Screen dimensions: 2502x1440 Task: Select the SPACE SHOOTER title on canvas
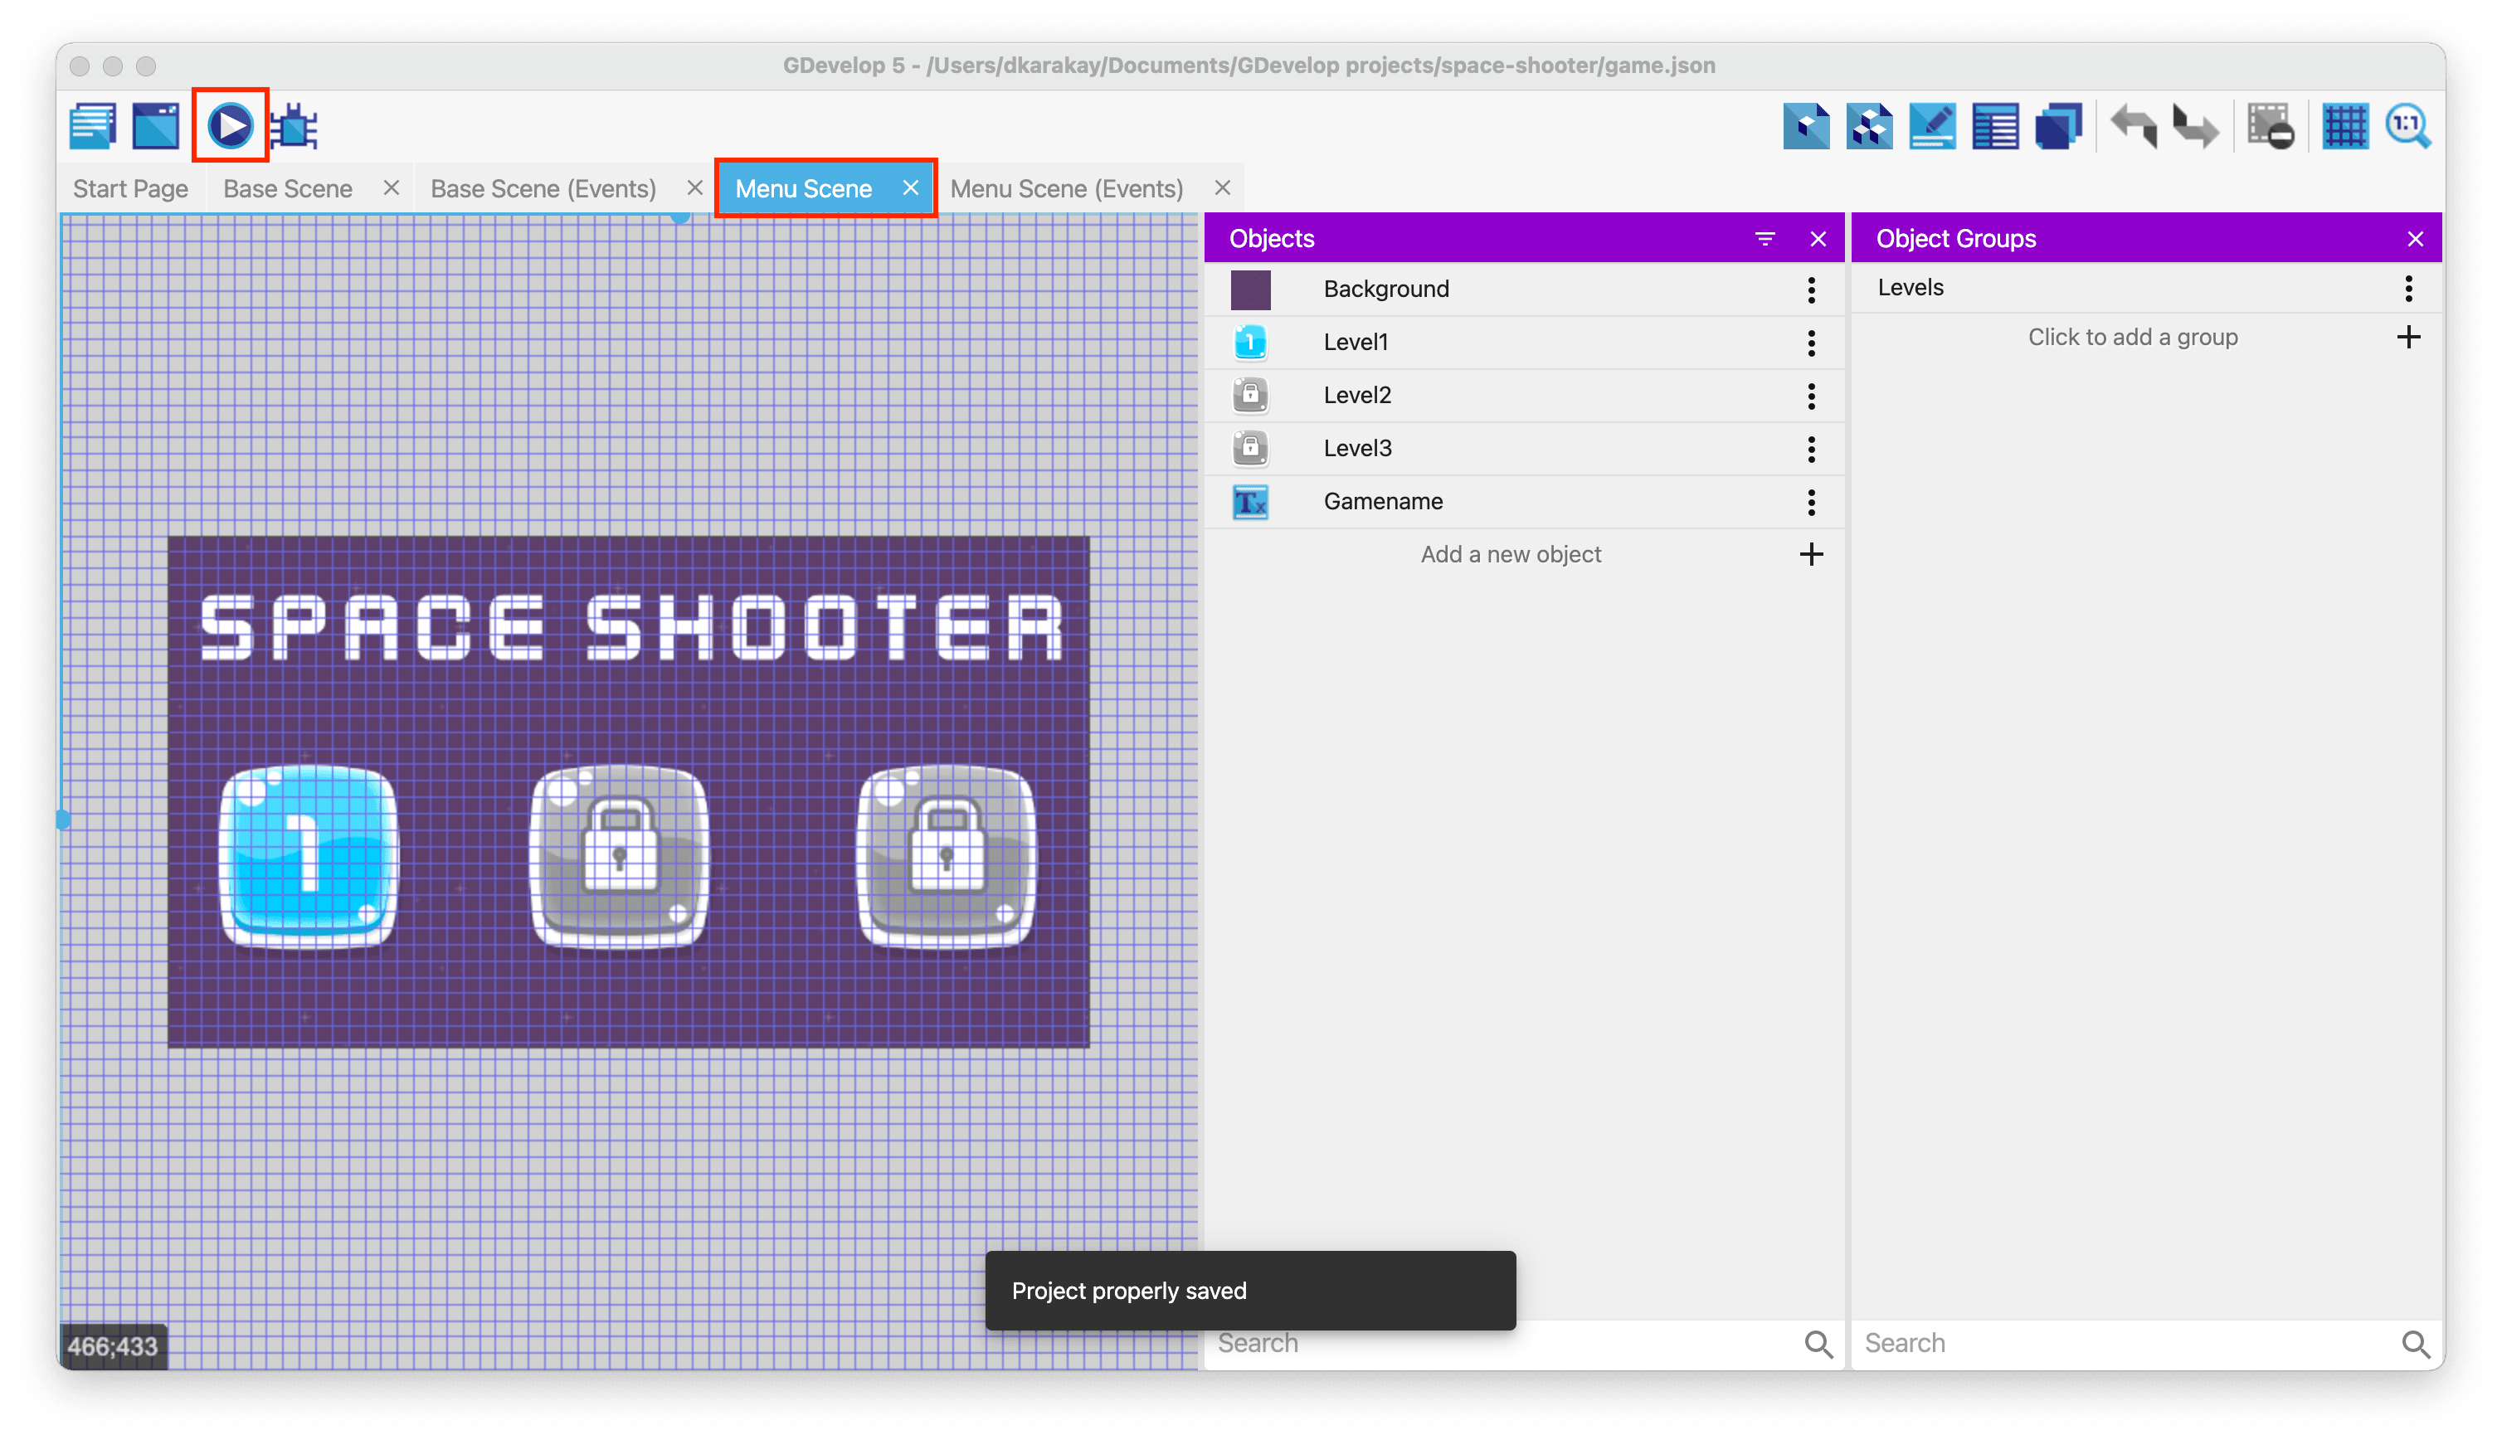[x=631, y=627]
